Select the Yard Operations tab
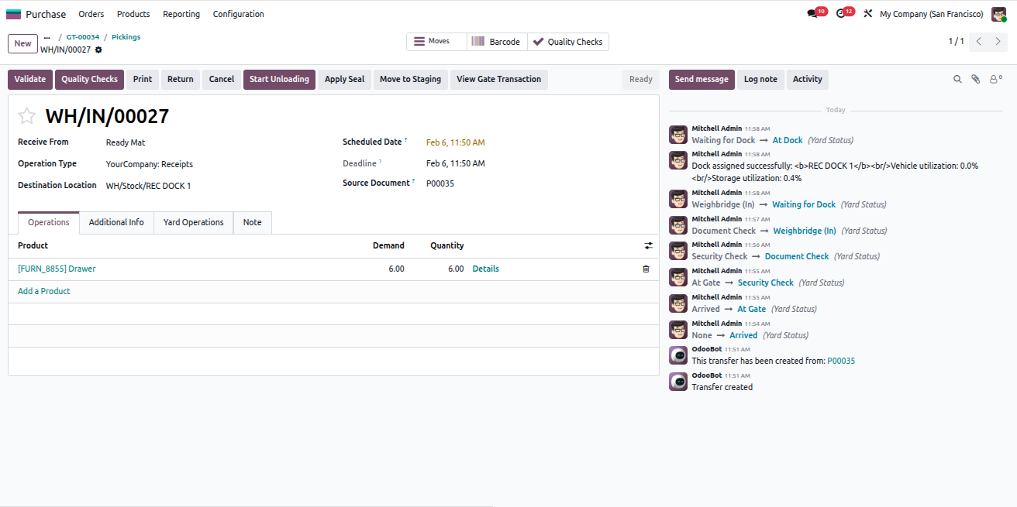This screenshot has width=1017, height=507. coord(194,222)
